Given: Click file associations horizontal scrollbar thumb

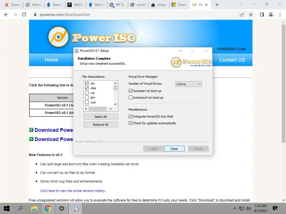Looking at the screenshot, I should 97,109.
